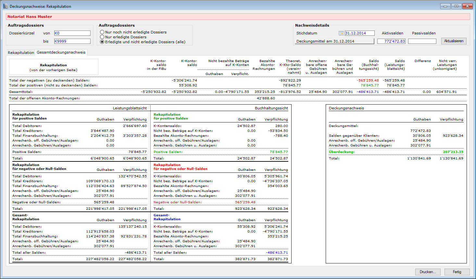This screenshot has width=476, height=279.
Task: Select the Aktivsalden amount field
Action: tap(391, 41)
